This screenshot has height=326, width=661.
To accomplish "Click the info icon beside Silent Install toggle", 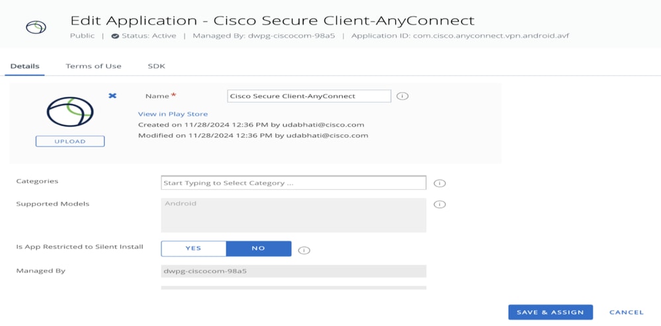I will pos(304,251).
